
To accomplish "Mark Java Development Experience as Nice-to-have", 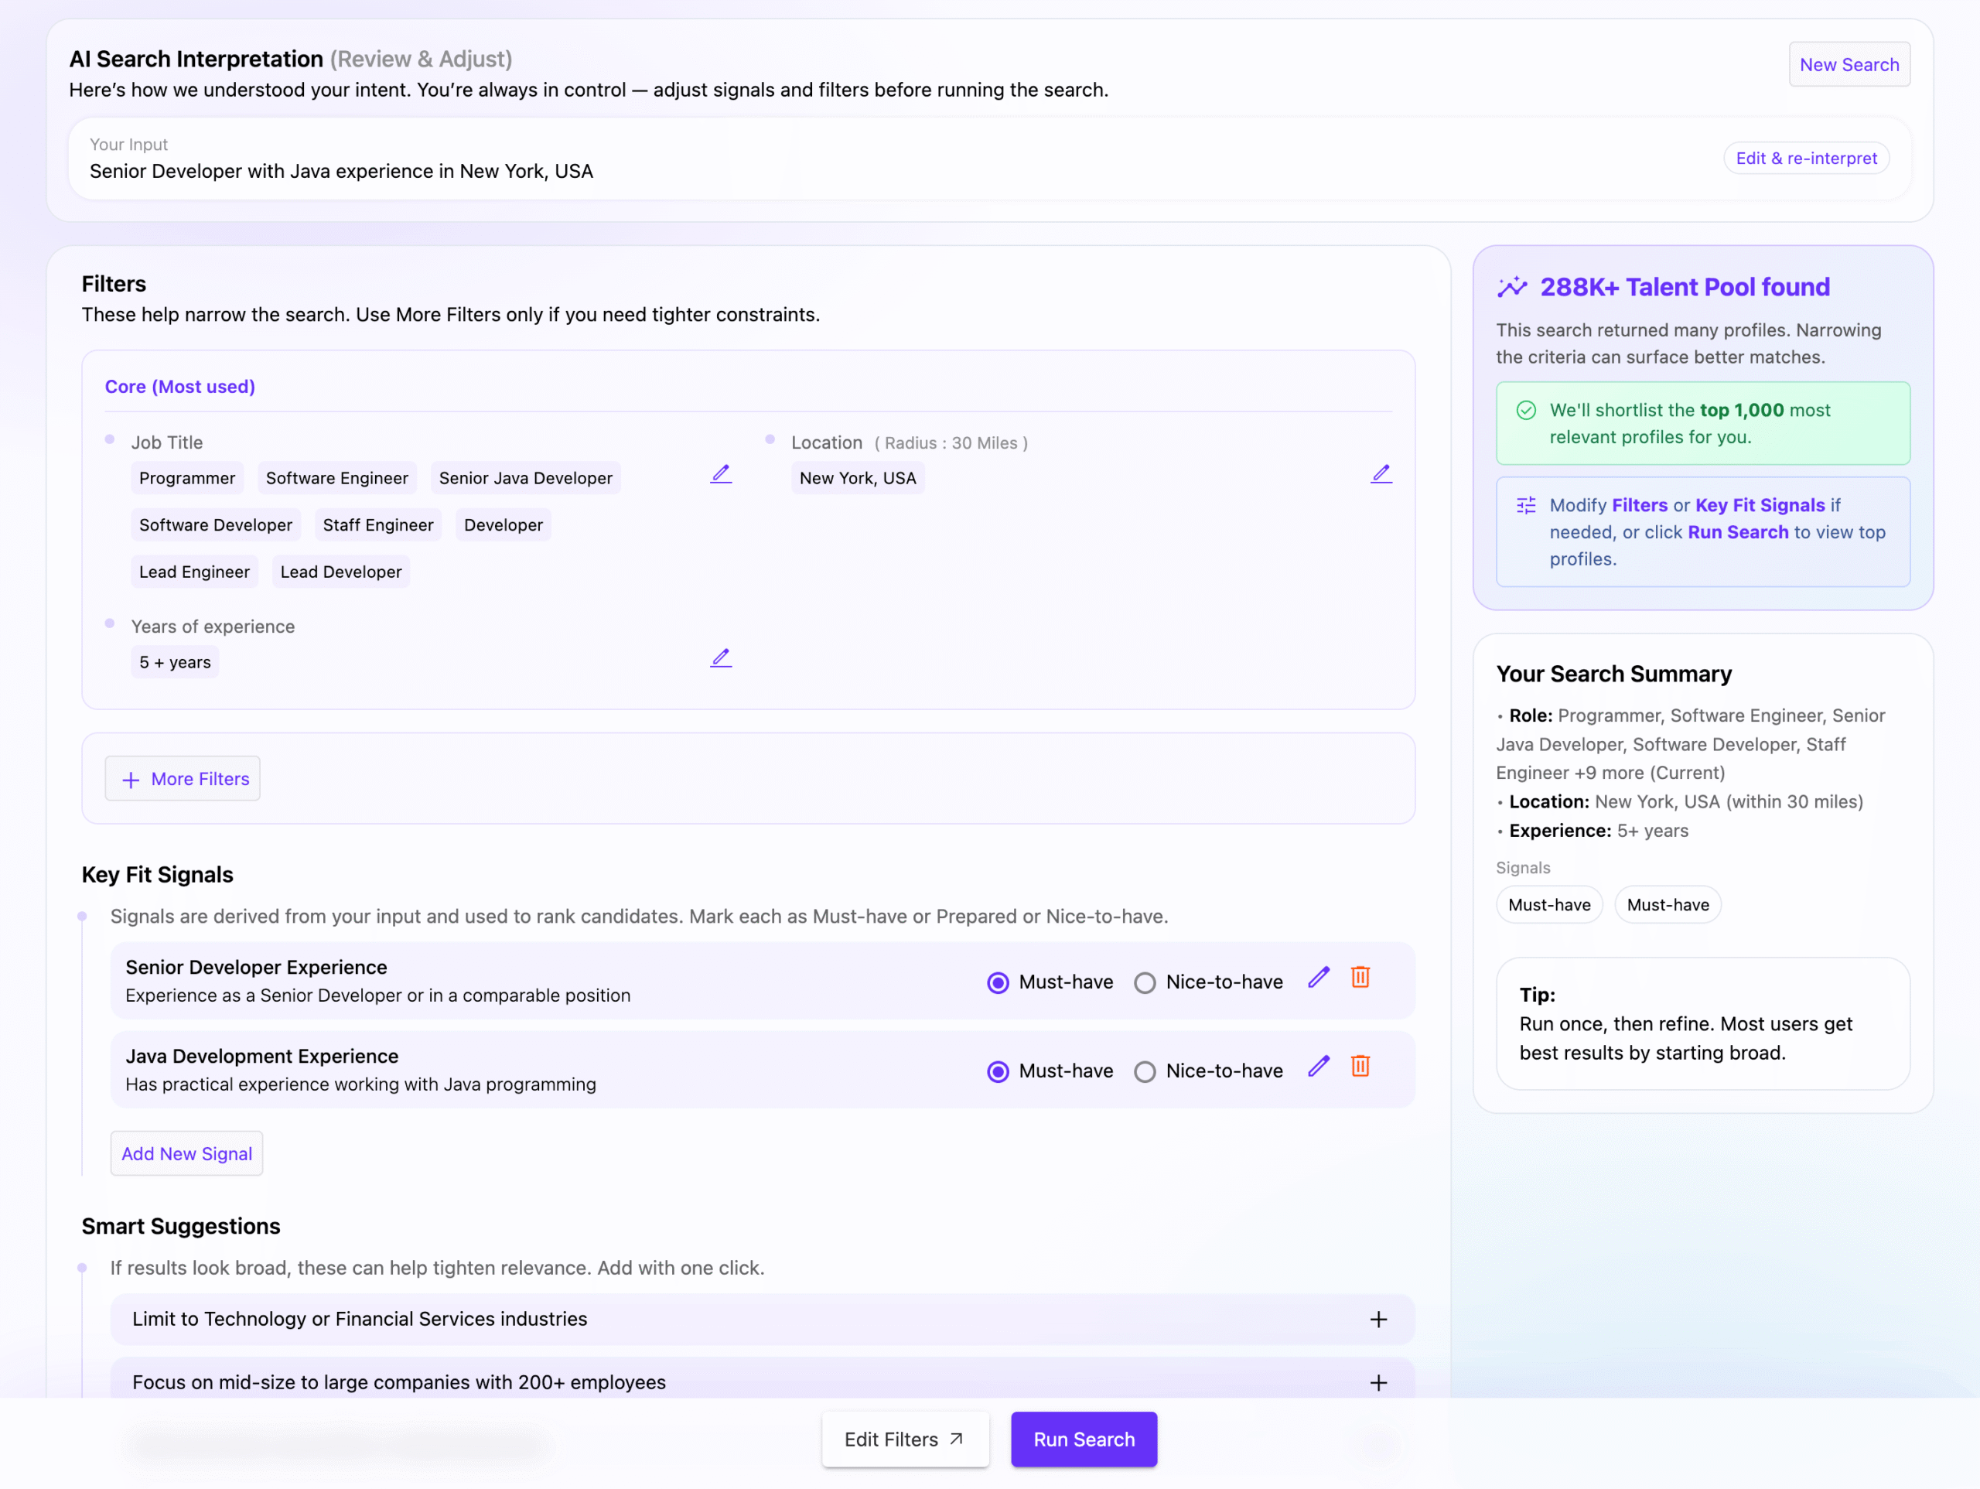I will 1144,1072.
